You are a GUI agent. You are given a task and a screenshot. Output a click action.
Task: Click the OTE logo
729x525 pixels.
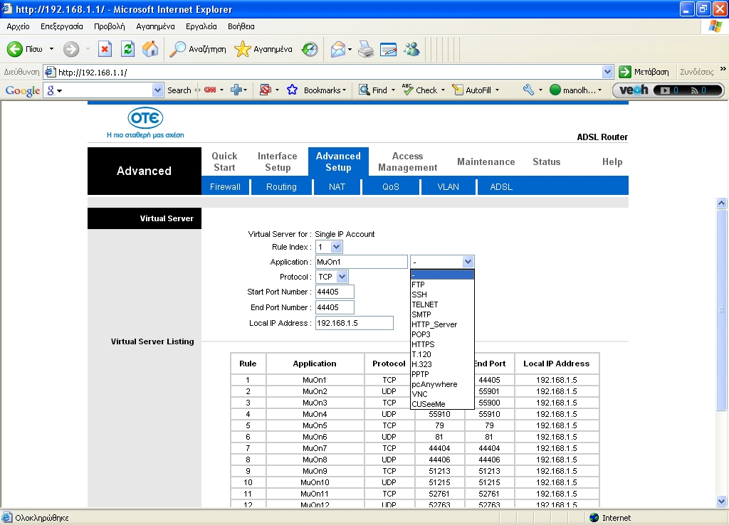(x=145, y=119)
